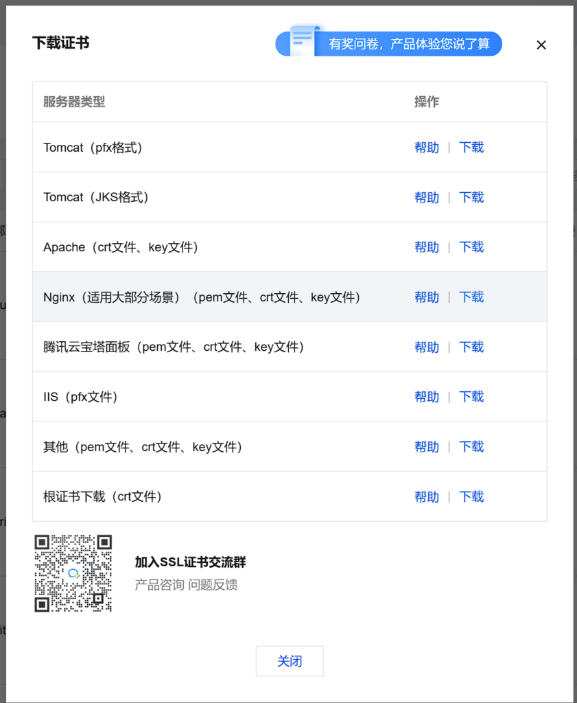Click 下载 for Tomcat（pfx格式）
577x703 pixels.
coord(471,148)
